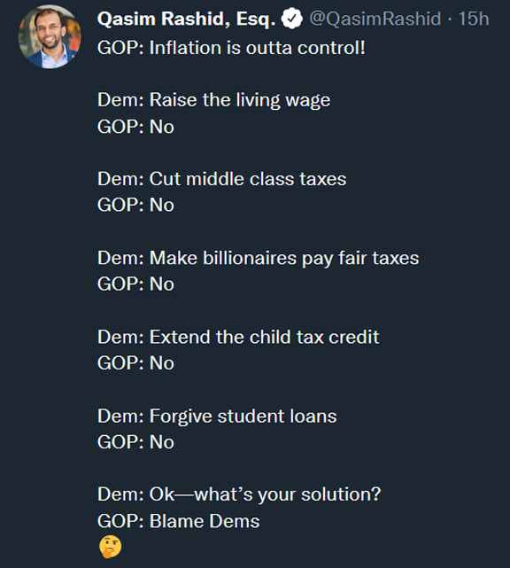
Task: Open the 15h timestamp permalink
Action: [x=474, y=19]
